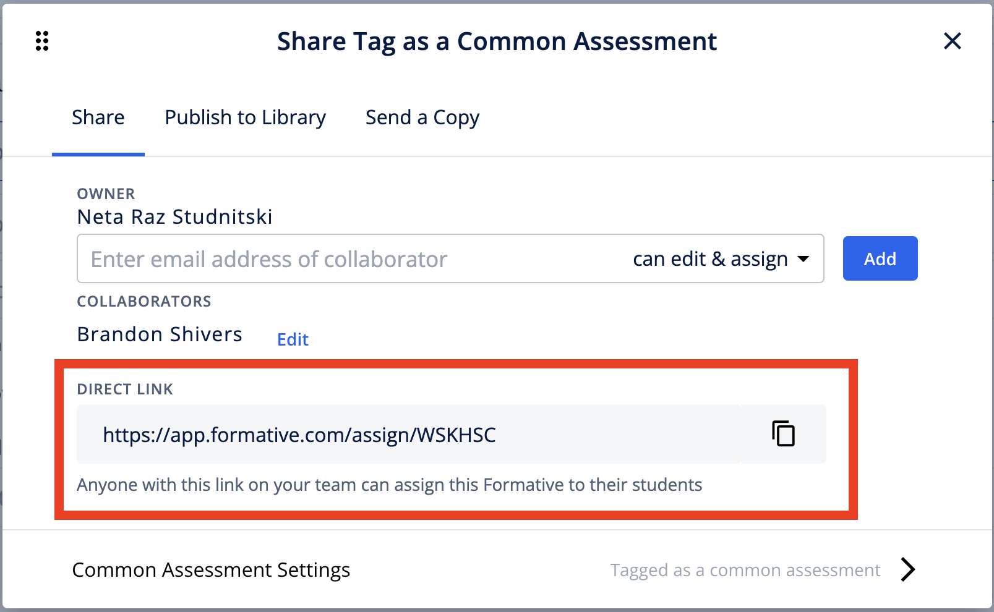Click the owner name Neta Raz Studnitski
Screen dimensions: 994x612
tap(174, 216)
